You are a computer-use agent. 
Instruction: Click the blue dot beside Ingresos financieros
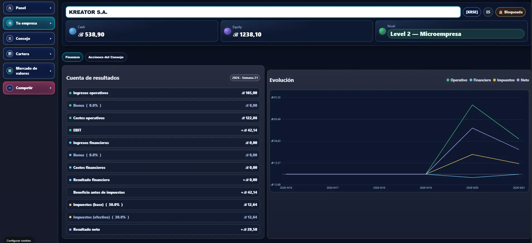tap(70, 143)
